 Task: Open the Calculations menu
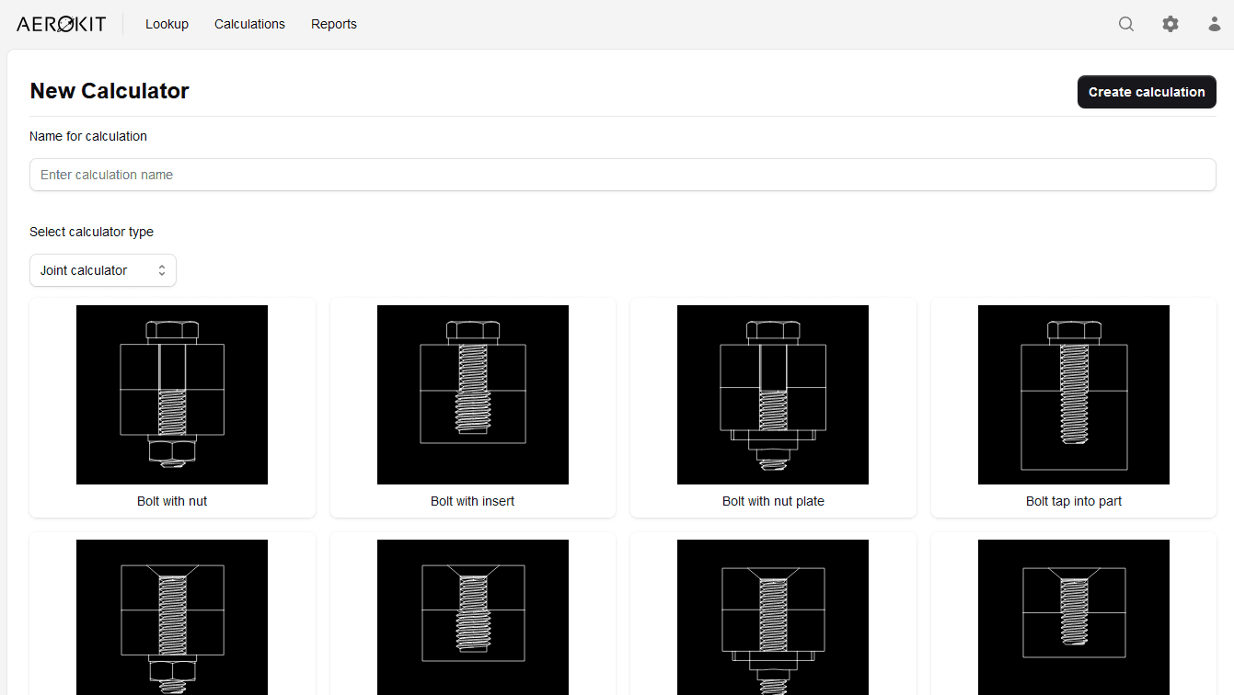point(249,24)
